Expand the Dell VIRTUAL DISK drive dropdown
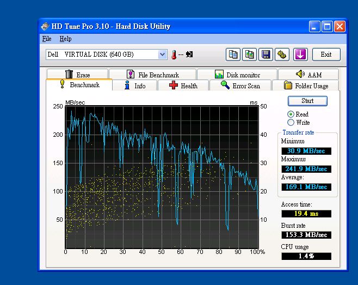Image resolution: width=358 pixels, height=285 pixels. (162, 54)
